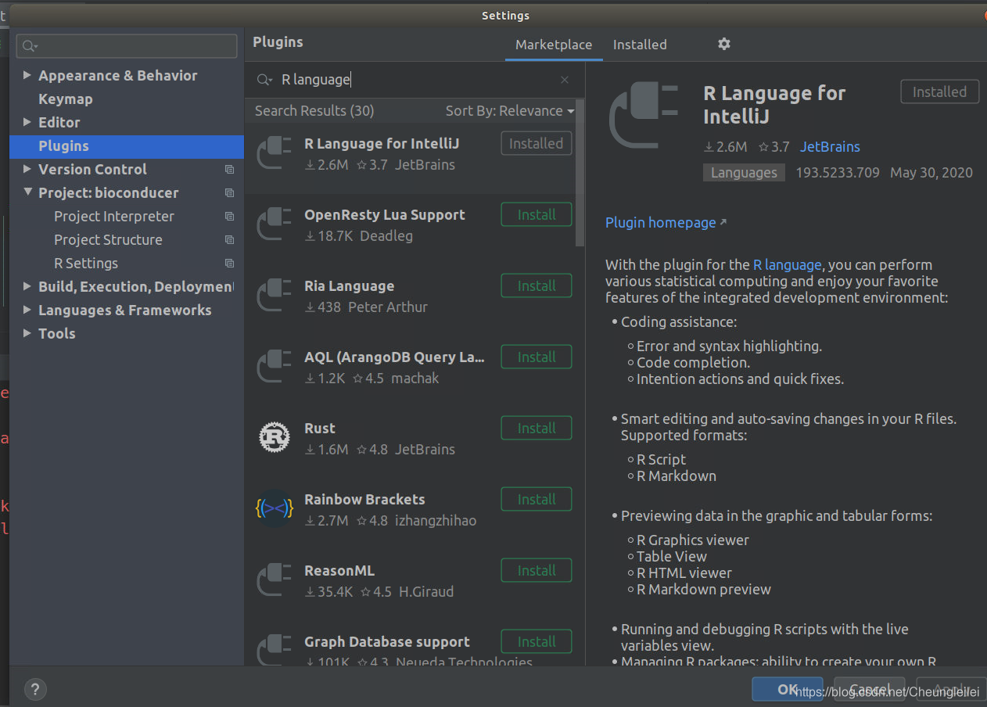The image size is (987, 707).
Task: Click the OpenResty Lua Support plug icon
Action: 275,224
